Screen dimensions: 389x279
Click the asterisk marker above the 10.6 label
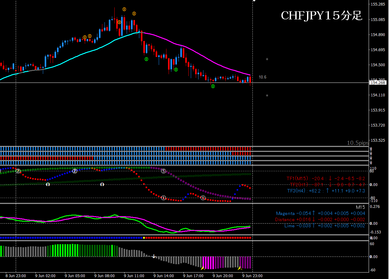267,59
